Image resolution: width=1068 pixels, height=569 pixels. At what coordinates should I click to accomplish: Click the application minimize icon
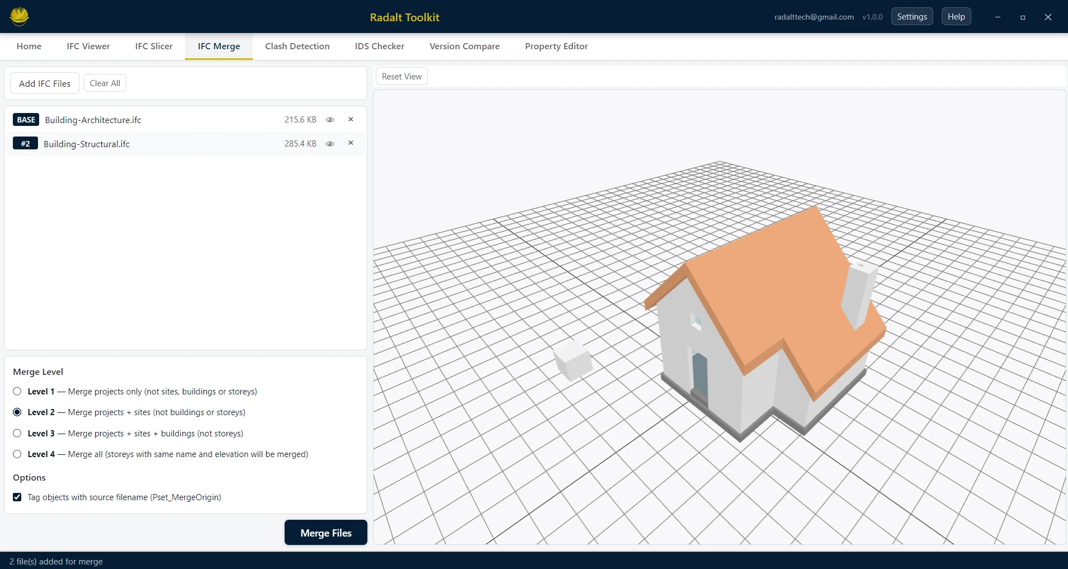pos(998,17)
